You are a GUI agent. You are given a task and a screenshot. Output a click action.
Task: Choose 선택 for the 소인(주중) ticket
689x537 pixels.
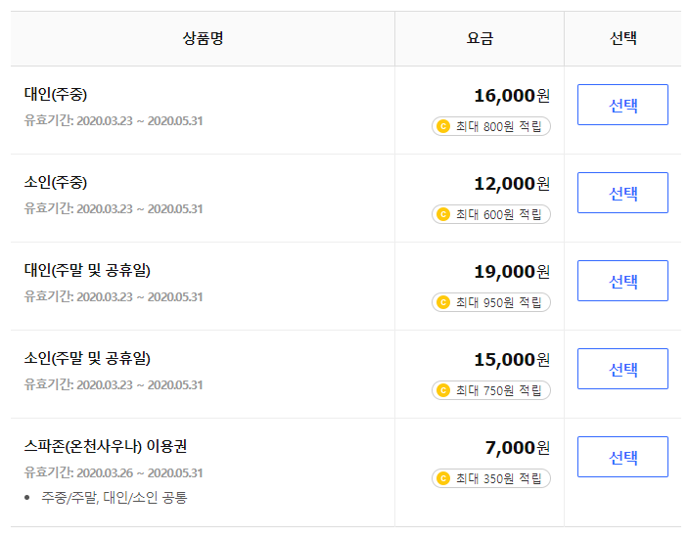click(x=622, y=193)
